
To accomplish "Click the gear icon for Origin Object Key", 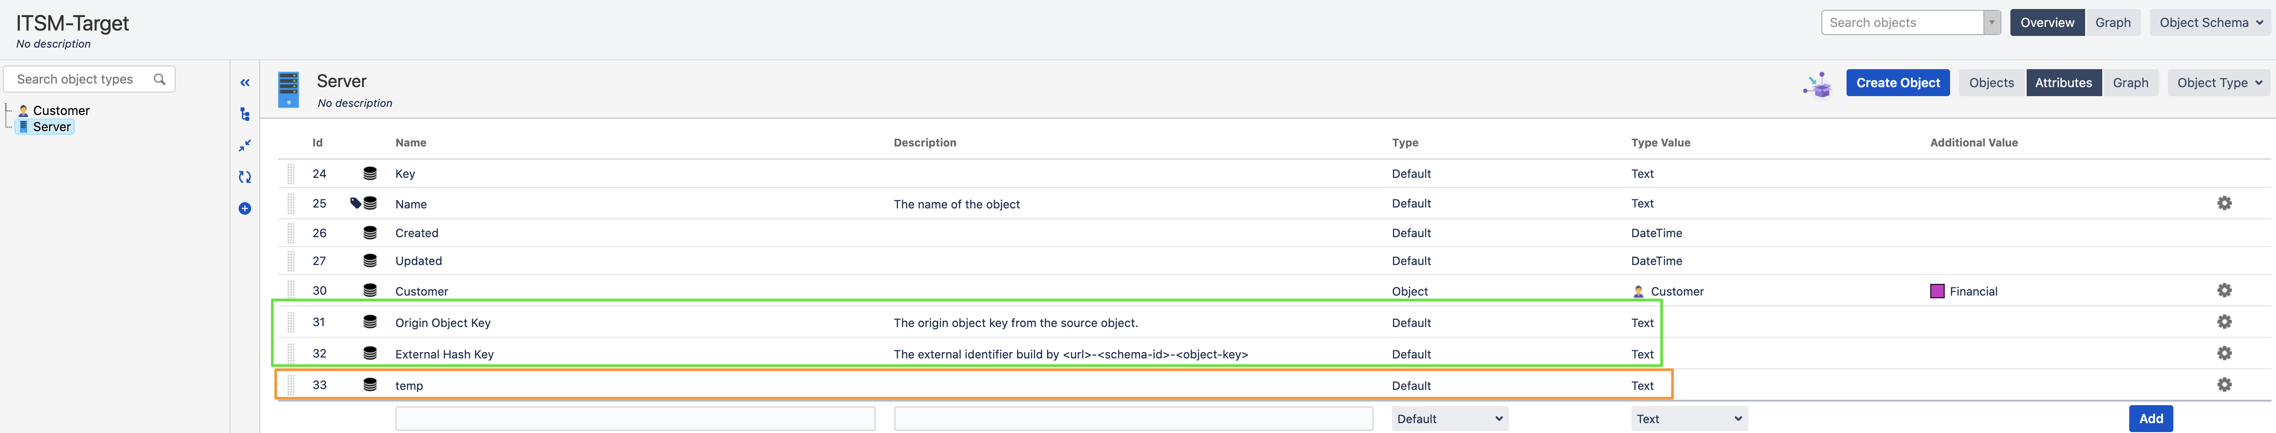I will [x=2224, y=322].
